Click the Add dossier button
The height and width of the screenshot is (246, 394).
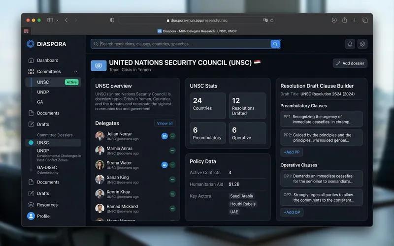pyautogui.click(x=350, y=63)
